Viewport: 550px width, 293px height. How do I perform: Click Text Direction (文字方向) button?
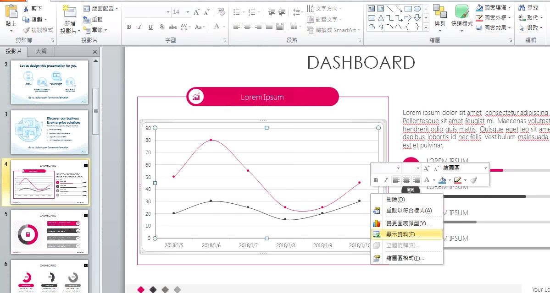[x=324, y=8]
